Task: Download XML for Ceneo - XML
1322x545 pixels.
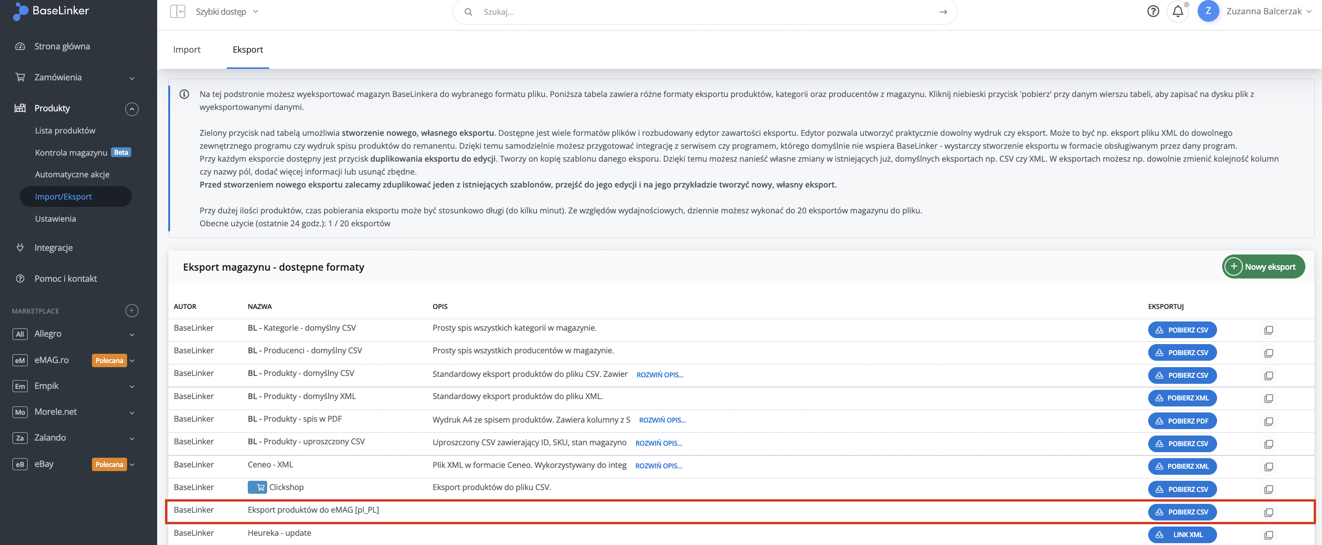Action: pos(1182,466)
